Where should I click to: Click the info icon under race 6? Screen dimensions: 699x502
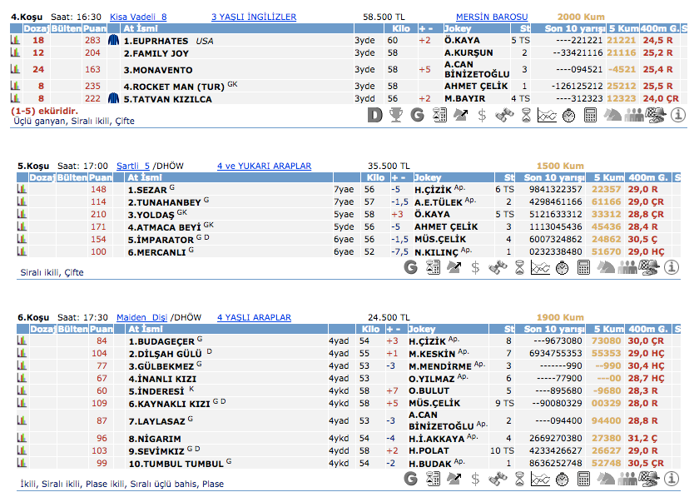click(x=677, y=479)
